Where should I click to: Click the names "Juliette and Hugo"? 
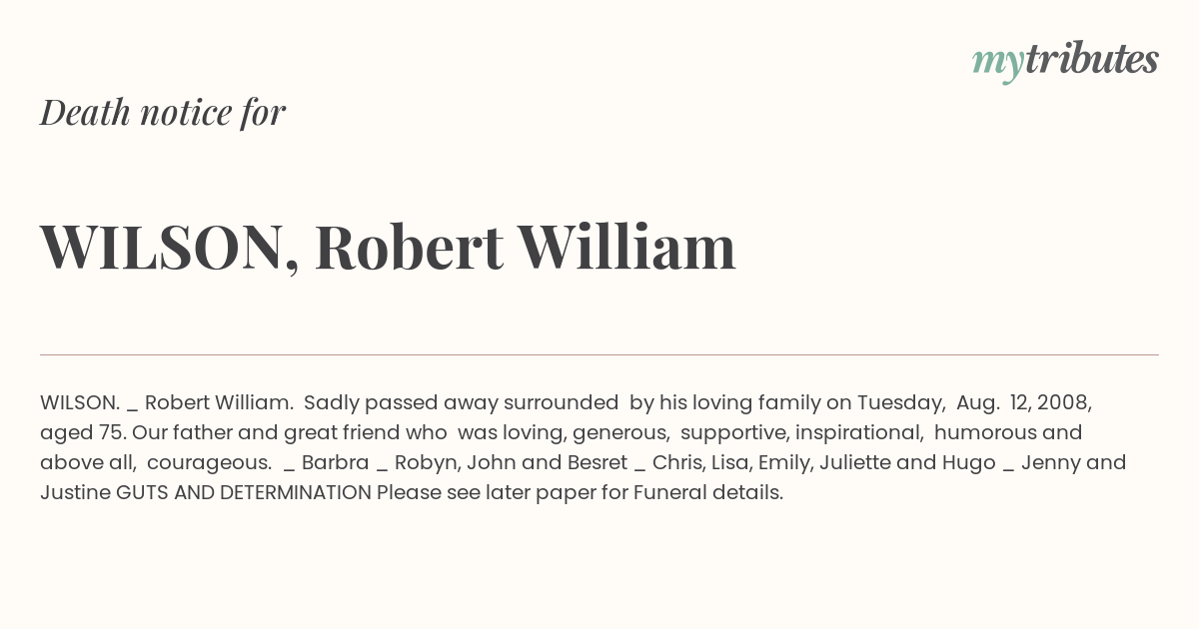pos(908,463)
